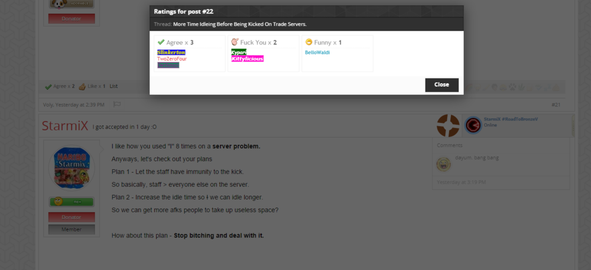Rate post #21 with the paw print icon
Screen dimensions: 591x270
(512, 88)
